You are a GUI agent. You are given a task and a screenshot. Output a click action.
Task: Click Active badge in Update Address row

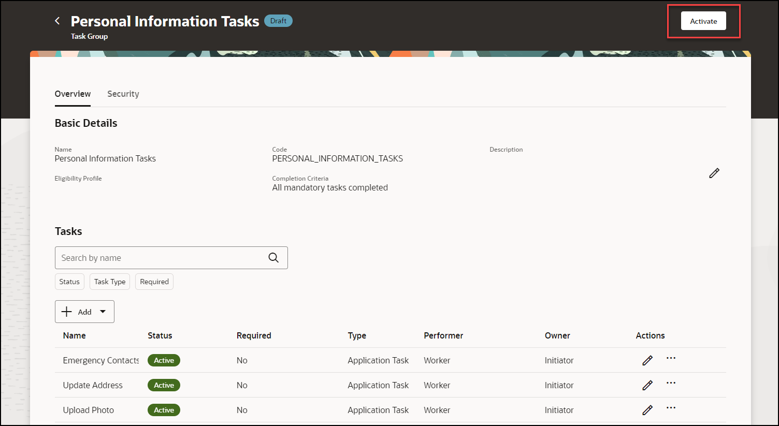click(164, 385)
